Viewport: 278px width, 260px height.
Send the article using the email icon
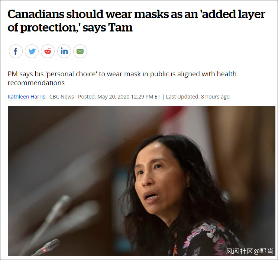click(x=80, y=51)
